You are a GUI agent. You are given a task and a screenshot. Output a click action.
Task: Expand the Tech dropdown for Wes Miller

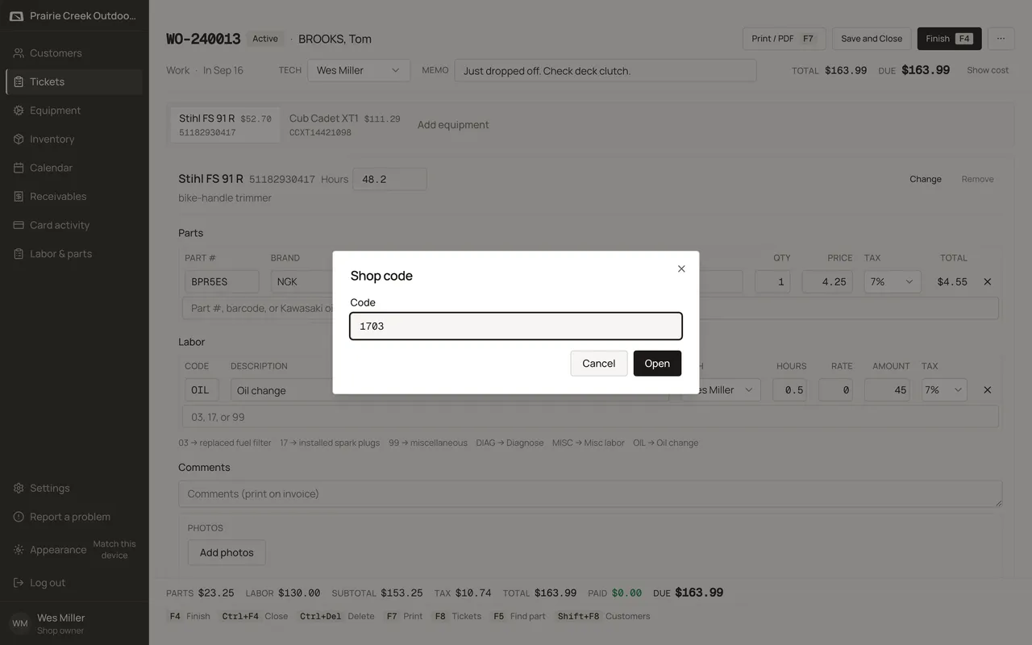click(x=359, y=70)
